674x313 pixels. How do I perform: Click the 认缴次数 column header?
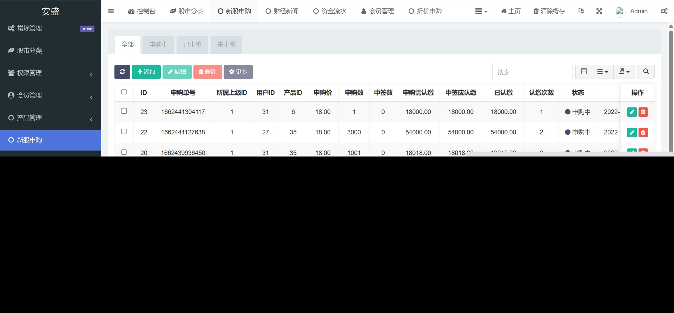541,93
